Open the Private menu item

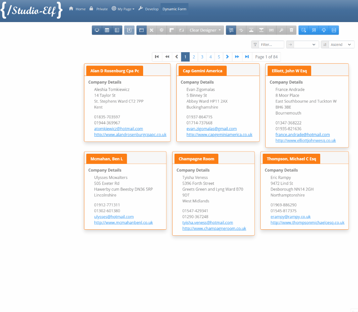pos(99,9)
